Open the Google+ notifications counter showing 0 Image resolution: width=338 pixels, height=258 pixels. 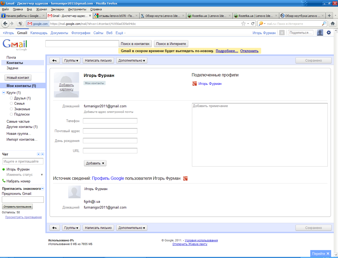click(282, 33)
